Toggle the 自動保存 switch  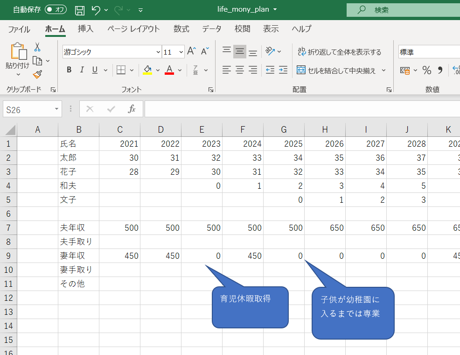(x=56, y=10)
